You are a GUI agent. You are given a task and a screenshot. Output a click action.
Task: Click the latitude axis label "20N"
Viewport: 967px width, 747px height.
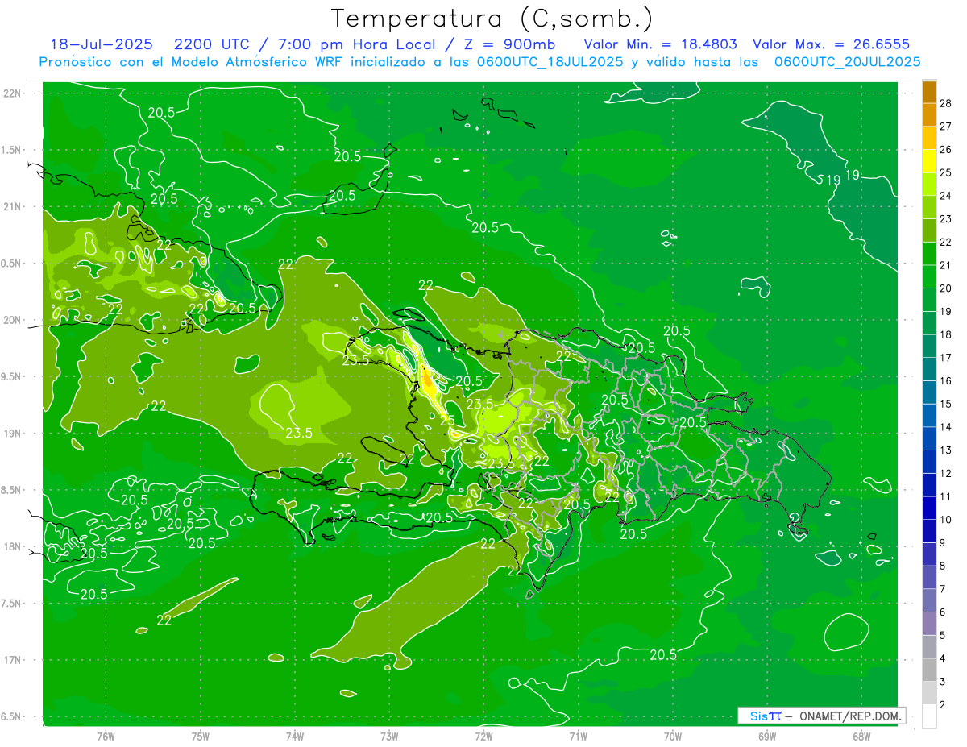point(14,320)
